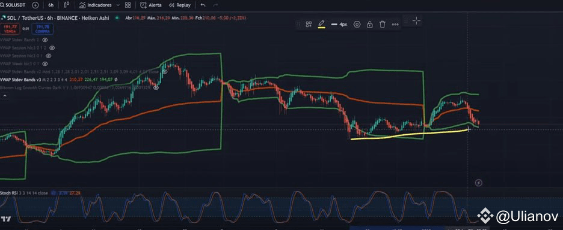Open the indicator templates grid icon

[128, 5]
